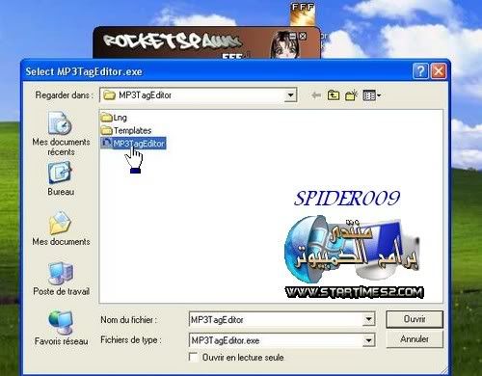Expand the Regarder dans dropdown
482x376 pixels.
click(x=290, y=95)
